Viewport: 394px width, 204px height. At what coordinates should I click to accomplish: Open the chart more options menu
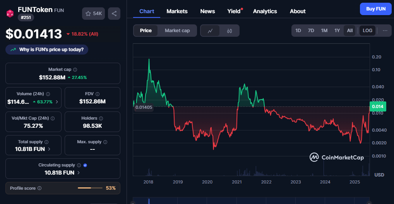pyautogui.click(x=385, y=31)
